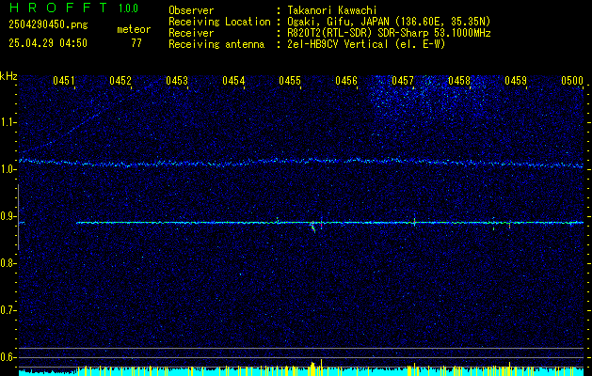The height and width of the screenshot is (376, 592).
Task: Click the Ogaki, Gifu, JAPAN location text
Action: coord(390,22)
